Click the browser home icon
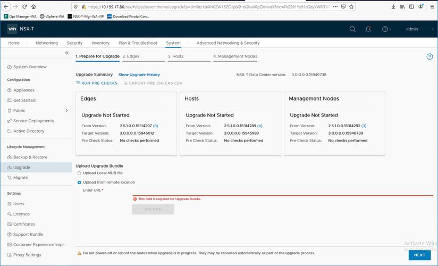Viewport: 438px width, 266px height. point(33,7)
